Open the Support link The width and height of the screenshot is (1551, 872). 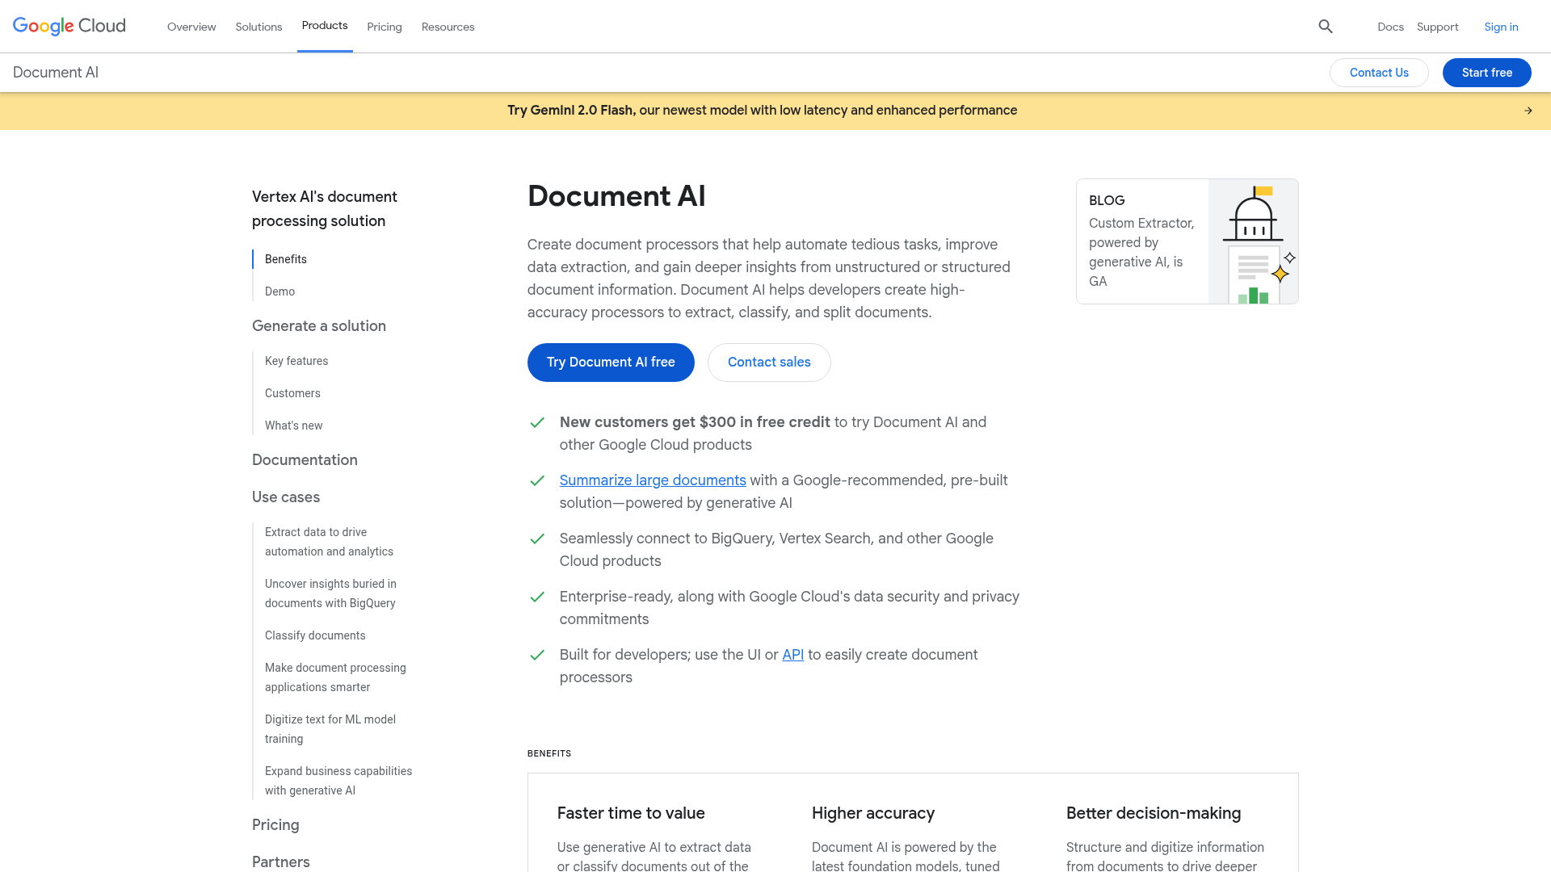coord(1437,27)
